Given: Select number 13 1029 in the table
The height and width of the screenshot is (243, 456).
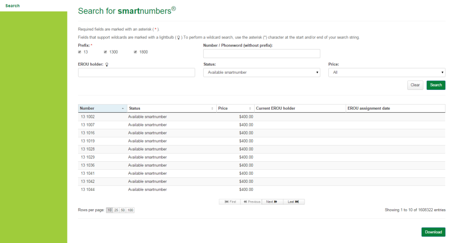Looking at the screenshot, I should pos(88,158).
